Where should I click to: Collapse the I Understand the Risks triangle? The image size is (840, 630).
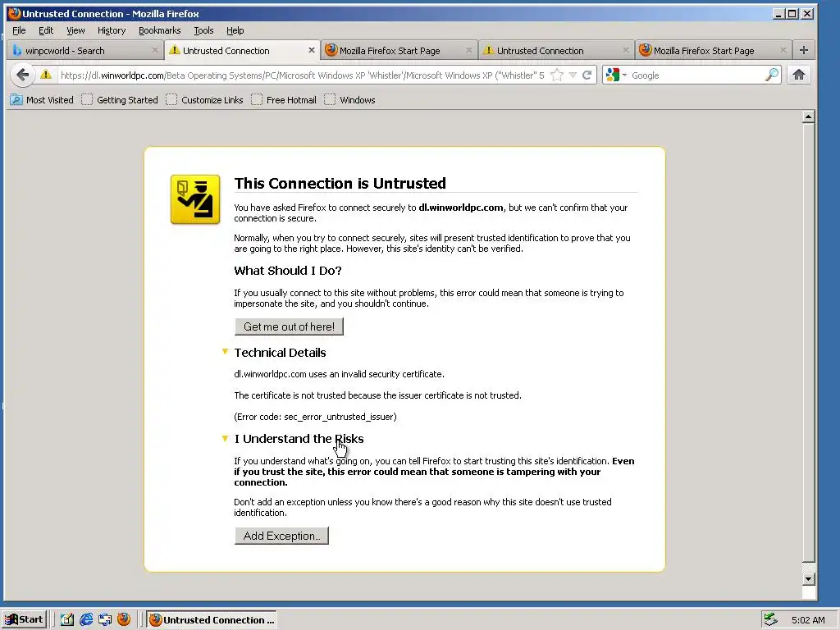[225, 438]
